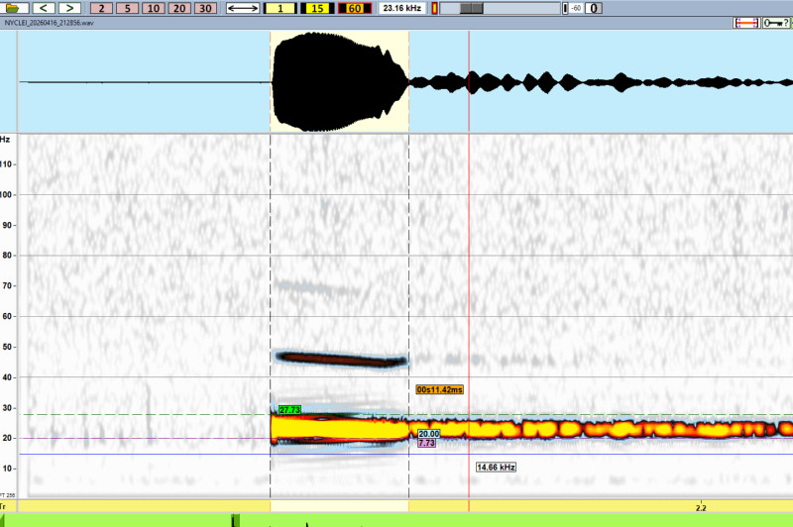
Task: Toggle the yellow 15 display mode
Action: click(316, 8)
